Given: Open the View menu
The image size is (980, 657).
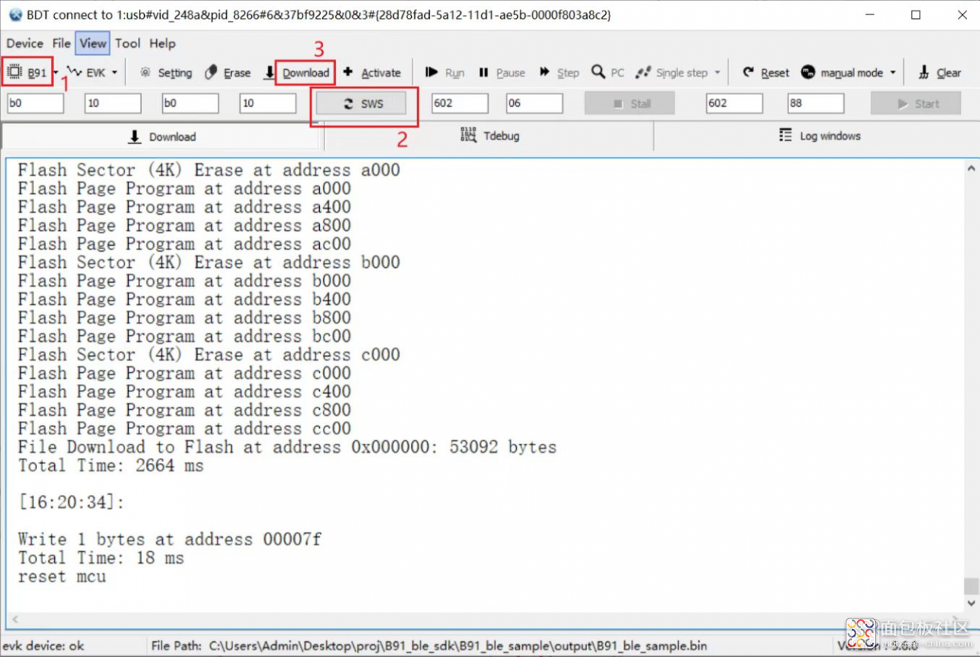Looking at the screenshot, I should pos(93,44).
